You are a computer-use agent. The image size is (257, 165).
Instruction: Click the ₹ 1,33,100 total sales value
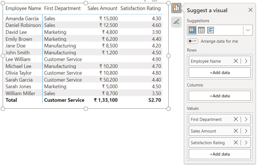(106, 100)
